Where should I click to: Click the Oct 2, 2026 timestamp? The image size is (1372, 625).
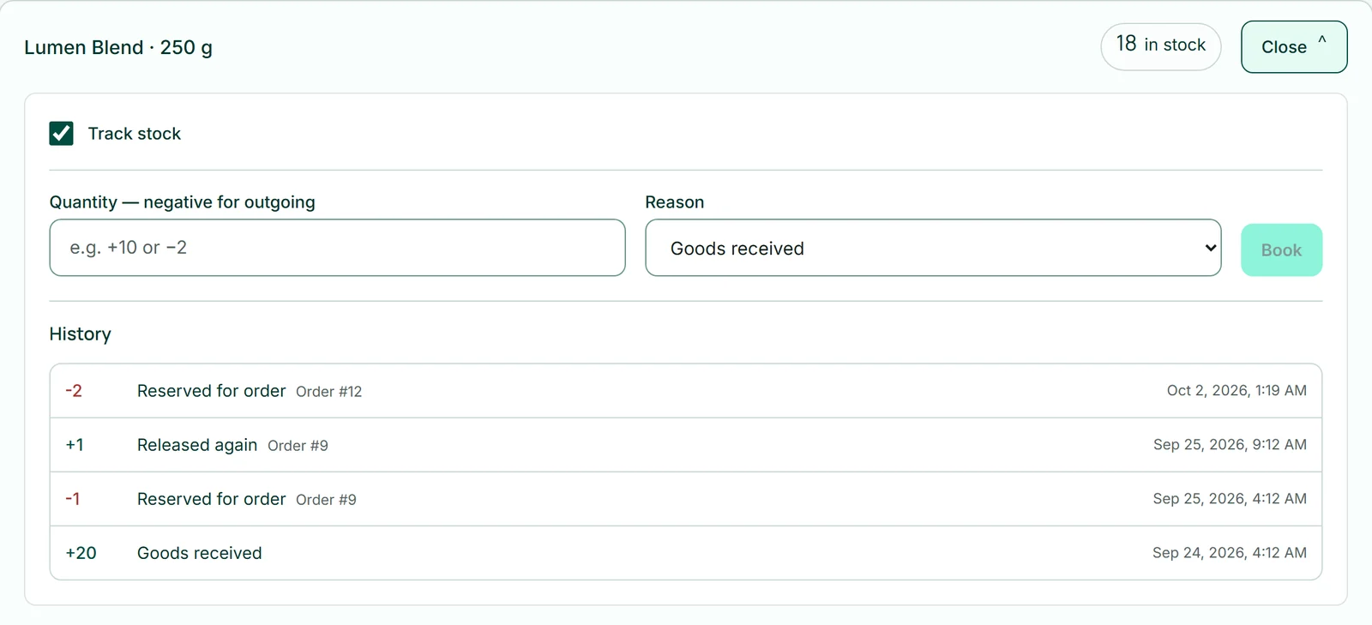[x=1237, y=391]
